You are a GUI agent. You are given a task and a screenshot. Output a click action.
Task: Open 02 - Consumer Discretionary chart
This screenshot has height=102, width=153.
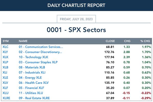[40, 52]
